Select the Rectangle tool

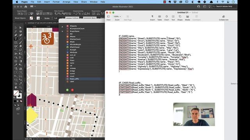[16, 42]
